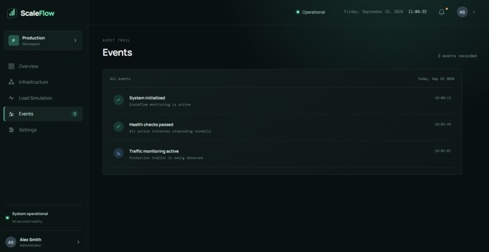Select the Events nav item
The height and width of the screenshot is (252, 489).
[43, 114]
